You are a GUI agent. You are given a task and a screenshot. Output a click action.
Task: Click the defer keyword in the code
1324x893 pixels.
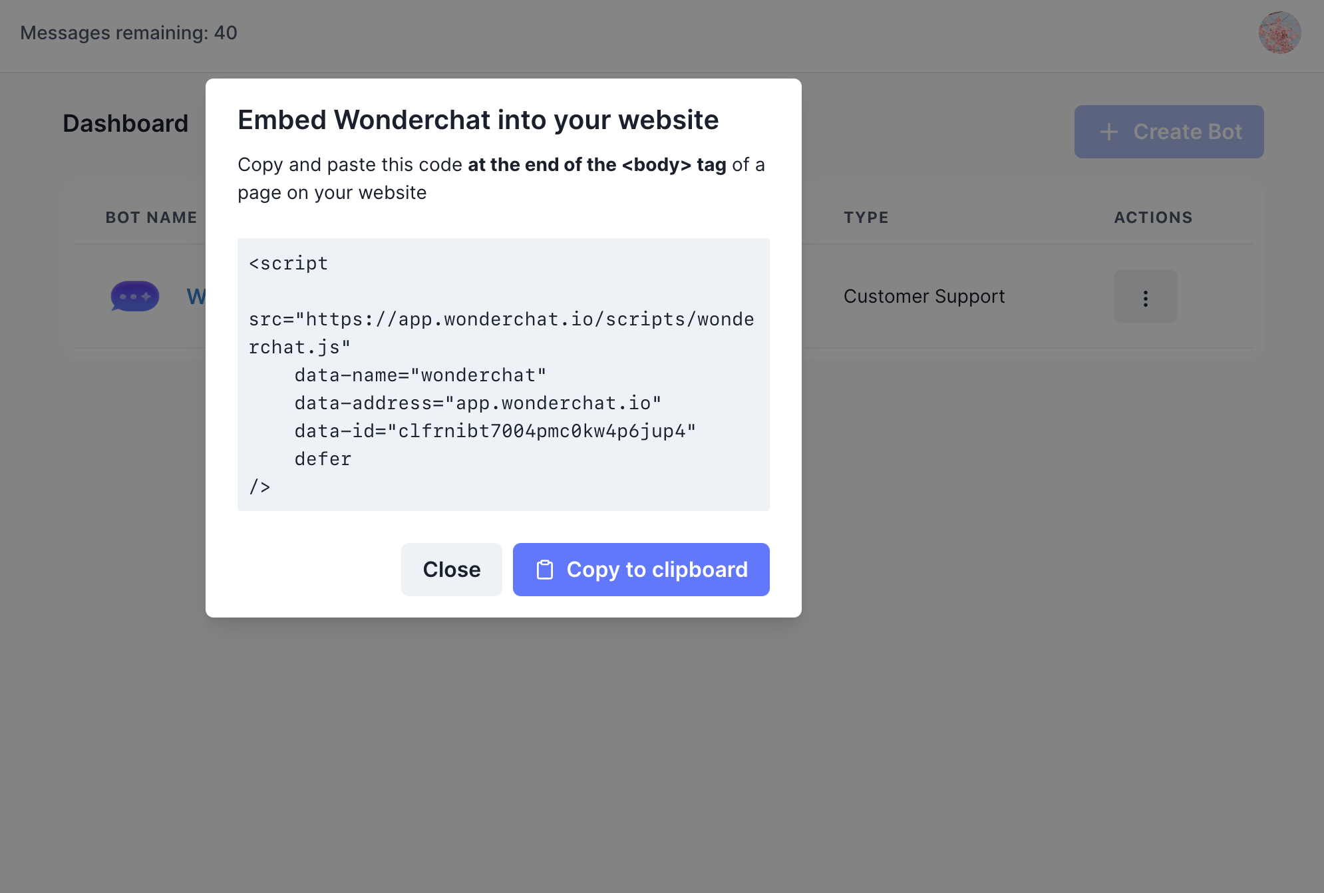click(x=323, y=459)
